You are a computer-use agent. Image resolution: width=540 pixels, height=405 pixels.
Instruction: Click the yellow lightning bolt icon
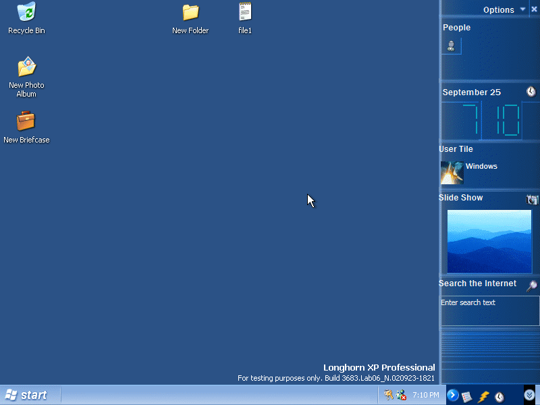(x=483, y=397)
